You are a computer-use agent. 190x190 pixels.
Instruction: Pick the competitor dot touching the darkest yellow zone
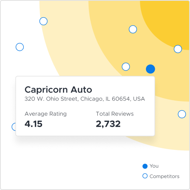click(178, 49)
